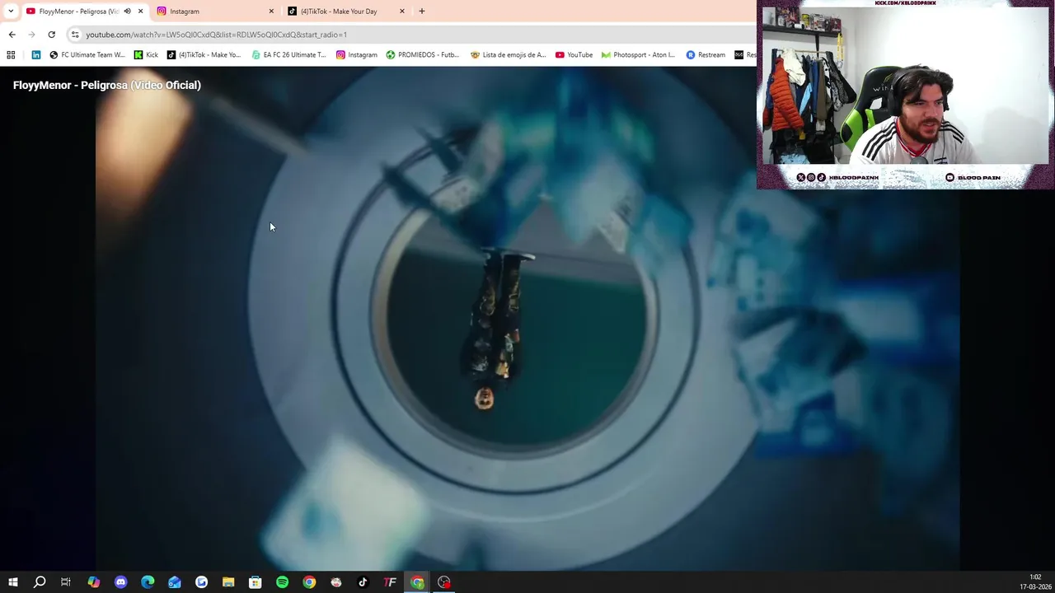Open the LinkedIn bookmark
1055x593 pixels.
point(36,55)
